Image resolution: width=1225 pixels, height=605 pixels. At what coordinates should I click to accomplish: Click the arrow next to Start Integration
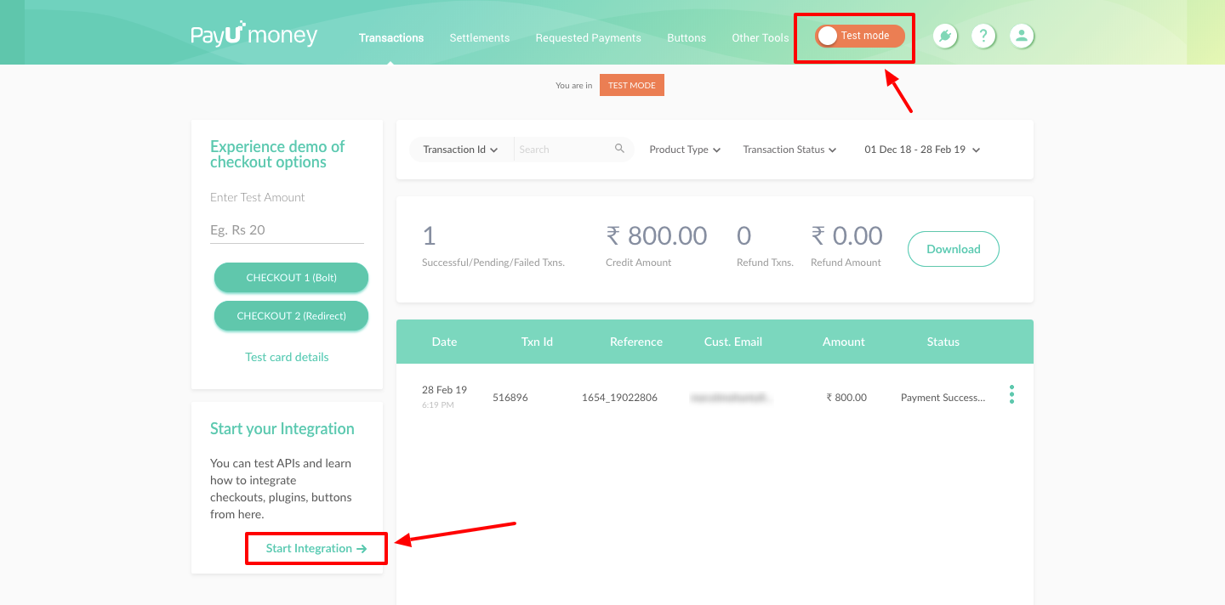tap(362, 549)
